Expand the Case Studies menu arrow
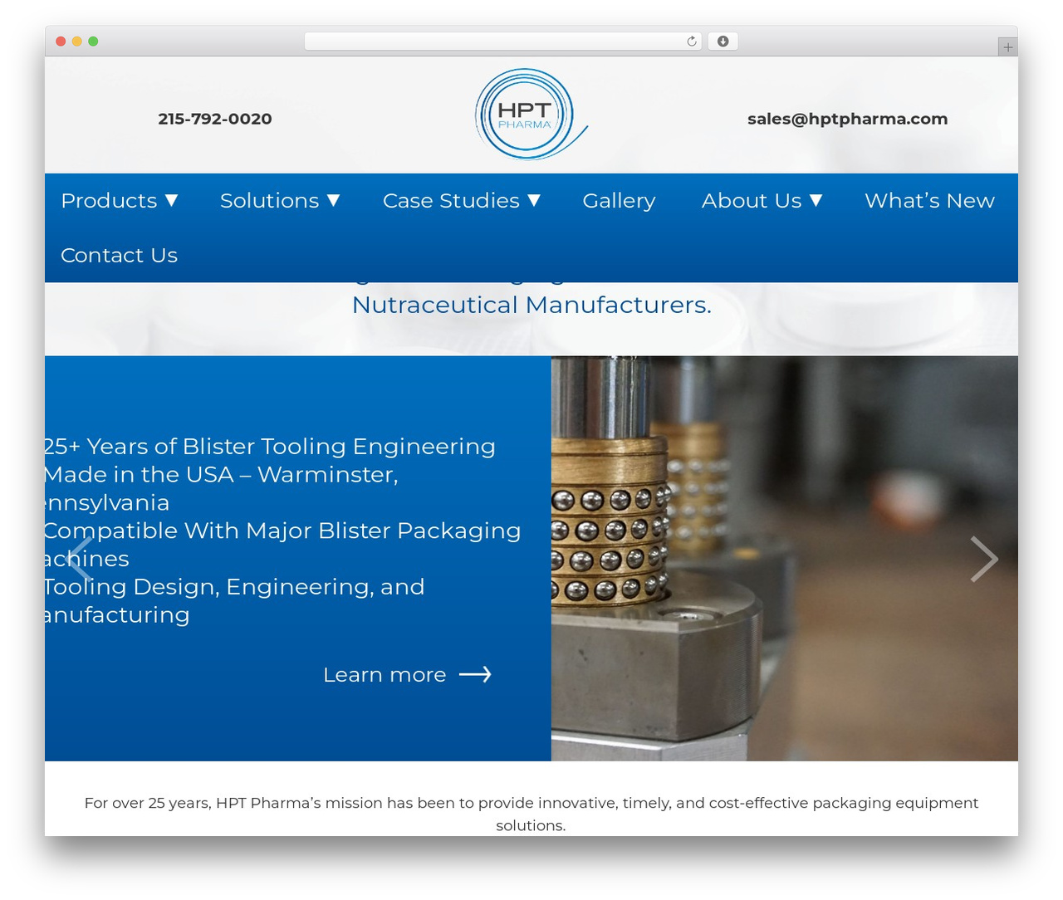Screen dimensions: 1063x900 point(534,200)
